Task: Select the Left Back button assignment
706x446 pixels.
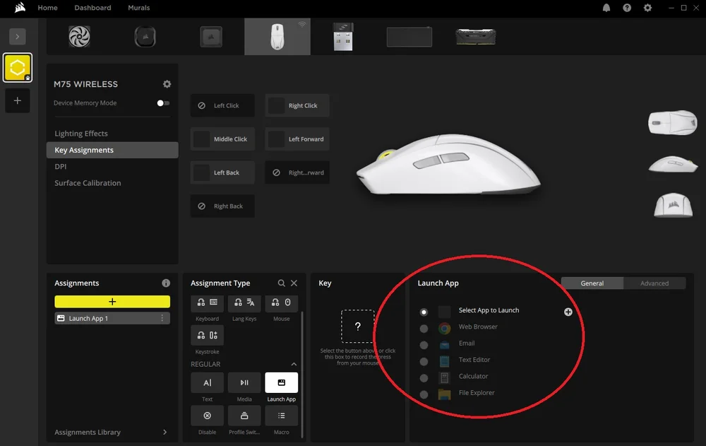Action: (222, 172)
